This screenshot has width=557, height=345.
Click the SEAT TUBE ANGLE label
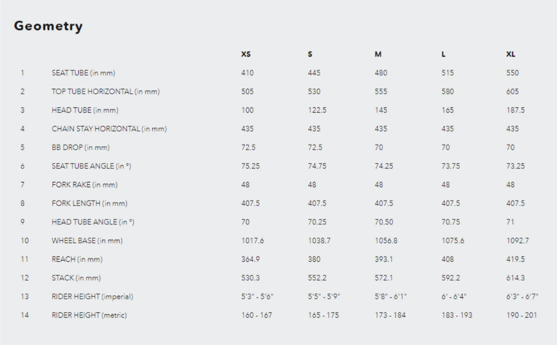click(x=91, y=166)
